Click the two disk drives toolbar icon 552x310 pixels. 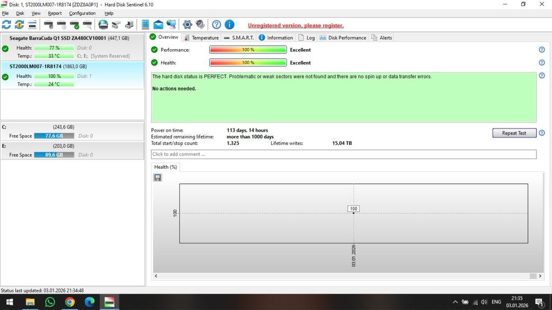coord(116,25)
